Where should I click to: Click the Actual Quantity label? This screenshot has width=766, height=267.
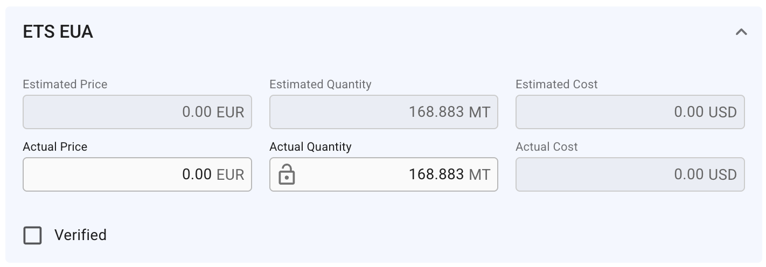[310, 147]
